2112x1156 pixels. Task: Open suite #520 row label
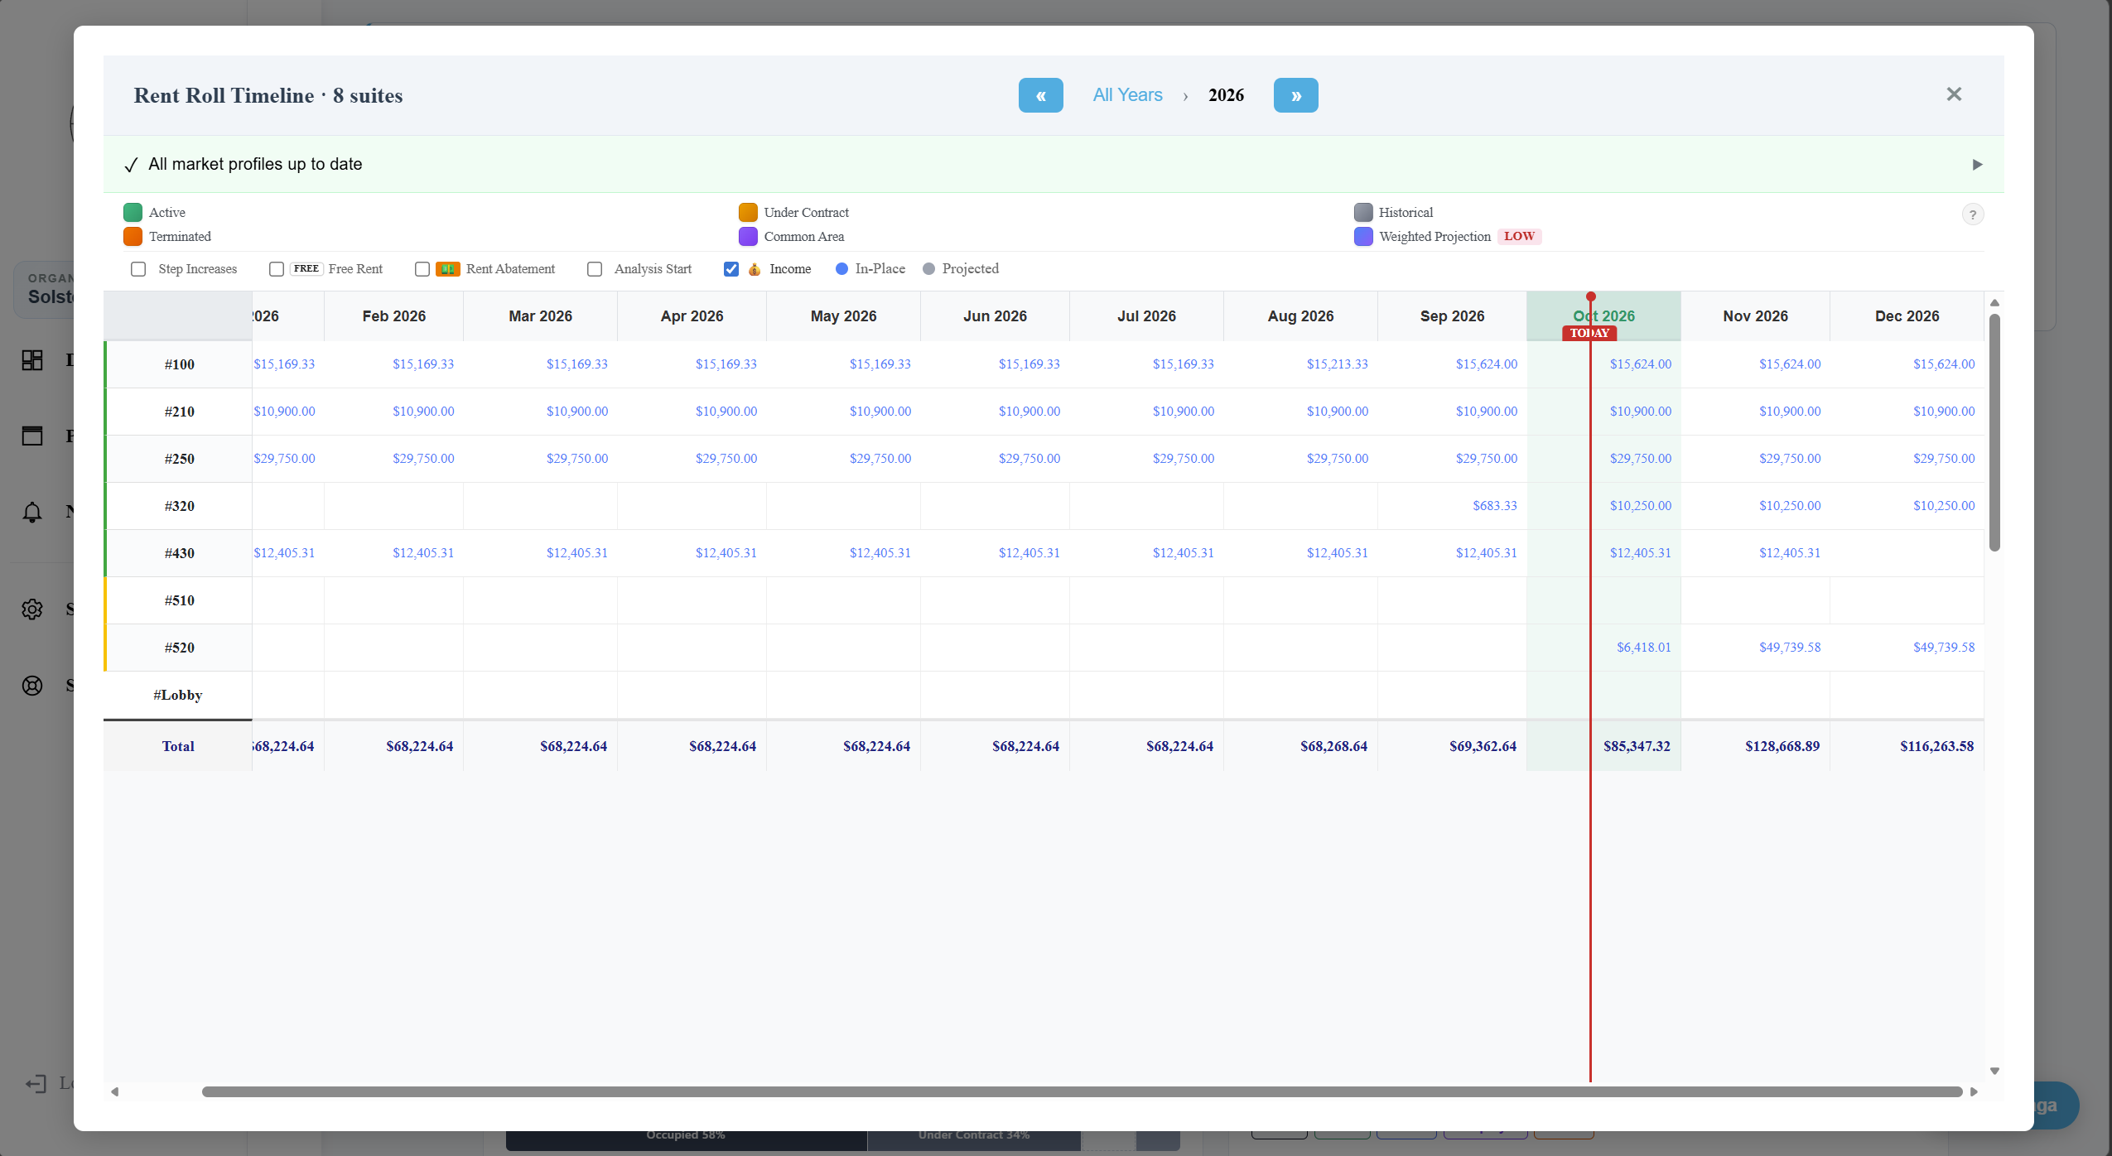(x=179, y=648)
